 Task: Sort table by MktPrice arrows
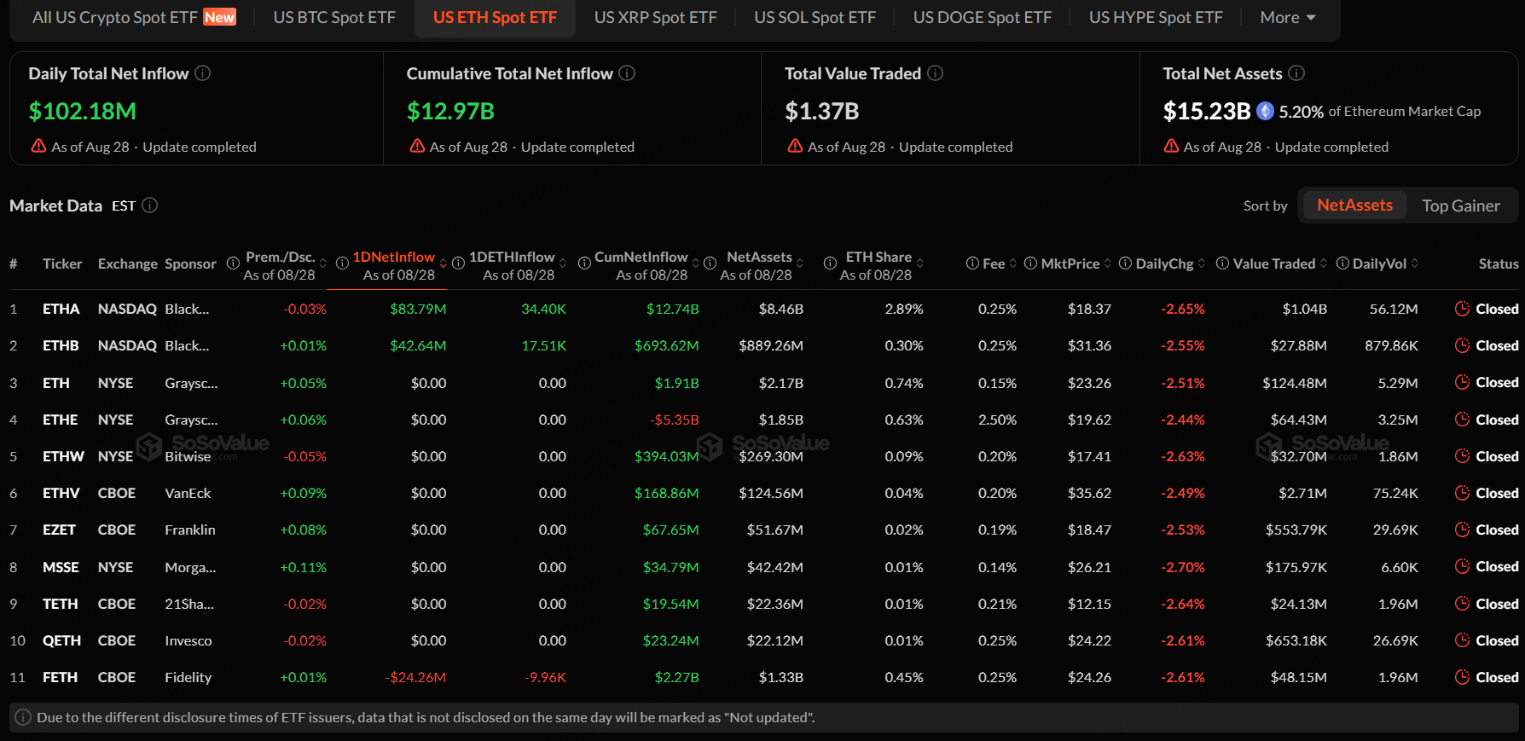[x=1107, y=263]
